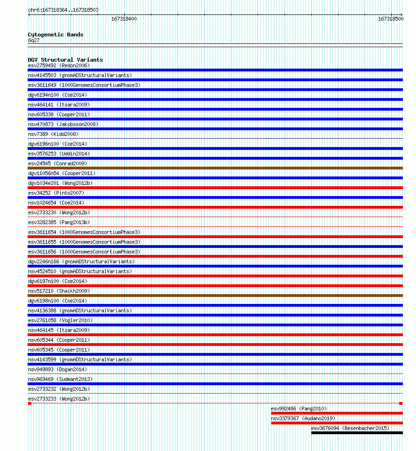416x451 pixels.
Task: Click the Cytogenetic Bands track title
Action: [x=56, y=34]
